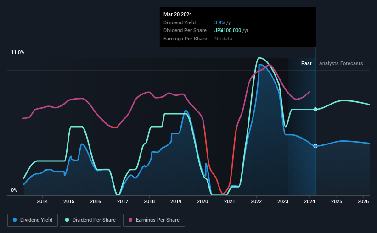Click the blue Dividend Yield legend dot

pyautogui.click(x=15, y=220)
